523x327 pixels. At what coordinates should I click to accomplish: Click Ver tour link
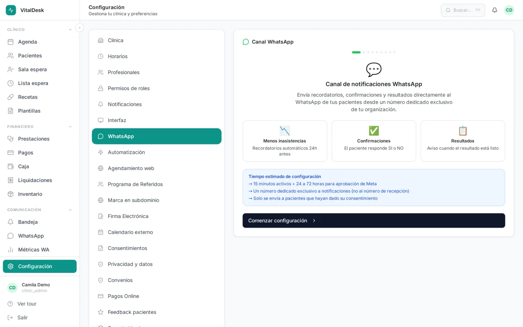tap(27, 304)
